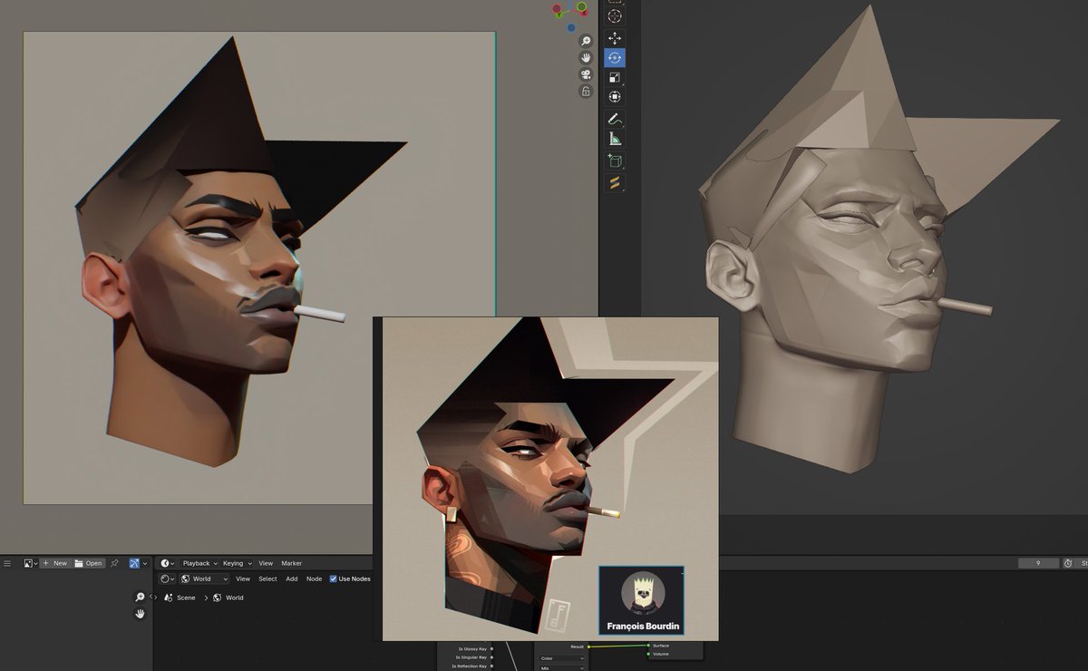Screen dimensions: 1088x671
Task: Open the World shader type dropdown
Action: coord(204,579)
